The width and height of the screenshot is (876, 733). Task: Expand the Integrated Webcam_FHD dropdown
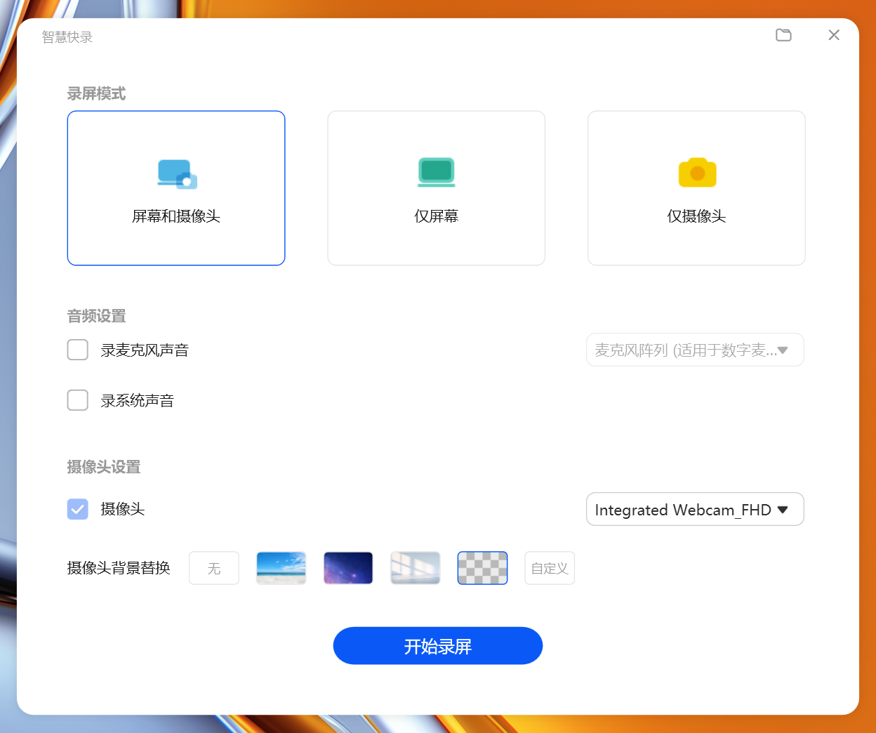coord(694,509)
